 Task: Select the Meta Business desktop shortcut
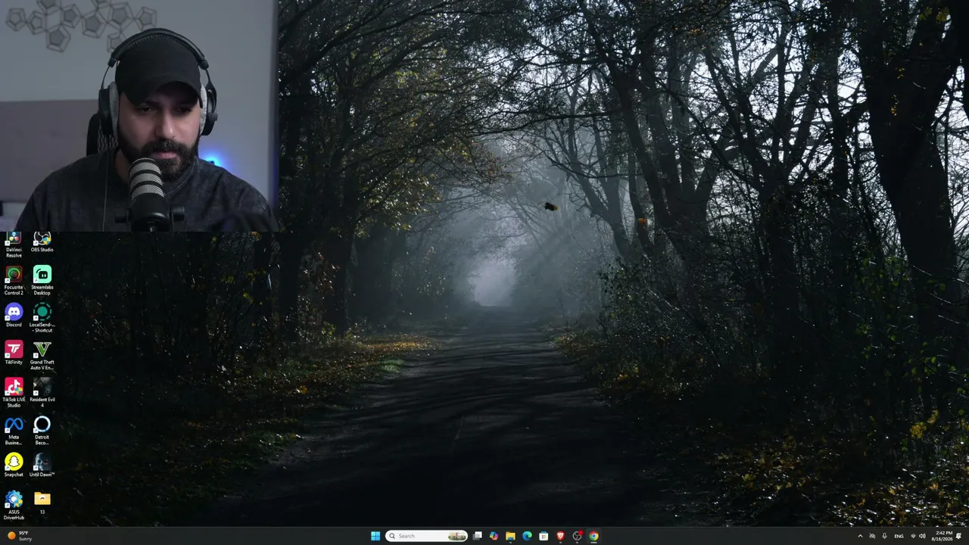pyautogui.click(x=14, y=431)
